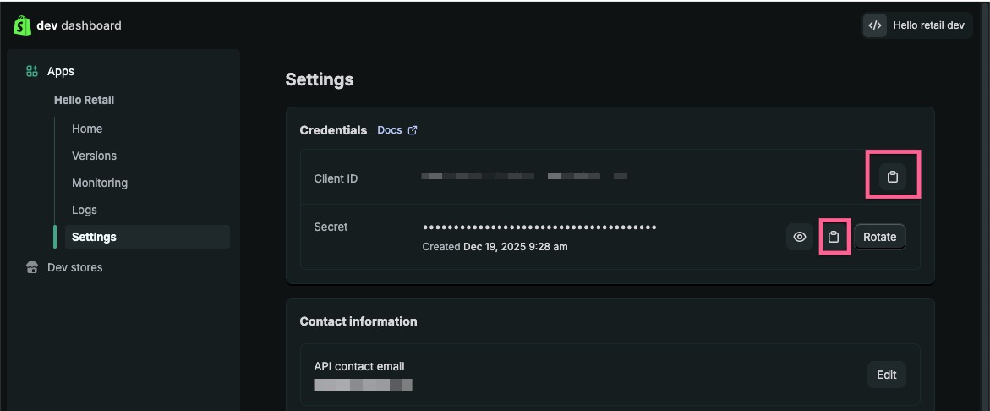Select Settings in sidebar
Screen dimensions: 990x411
[94, 237]
